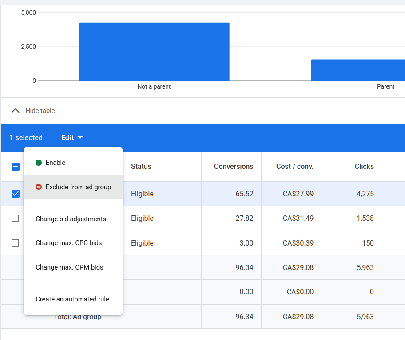Click the CA$30.39 cost cell
Image resolution: width=405 pixels, height=340 pixels.
(x=298, y=243)
